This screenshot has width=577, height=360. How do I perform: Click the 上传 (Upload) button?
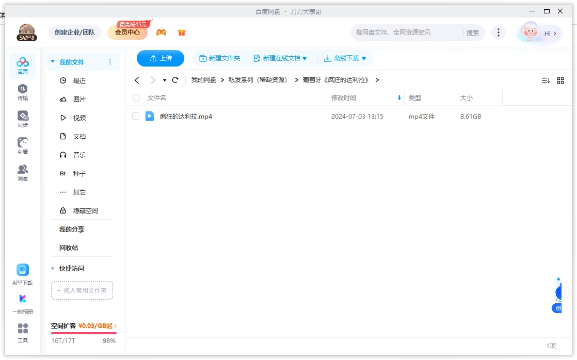(x=160, y=58)
